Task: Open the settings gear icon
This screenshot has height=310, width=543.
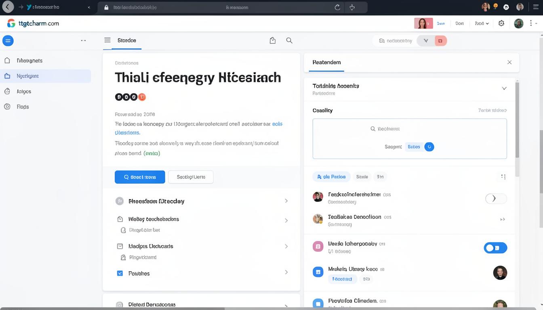Action: (501, 23)
